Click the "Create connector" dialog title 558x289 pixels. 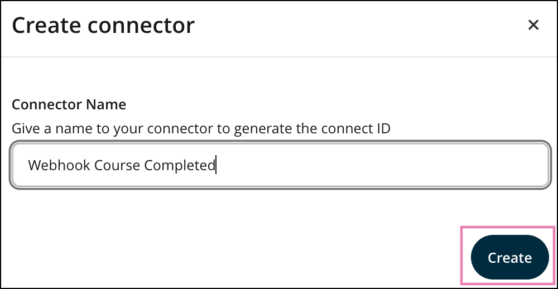tap(103, 26)
